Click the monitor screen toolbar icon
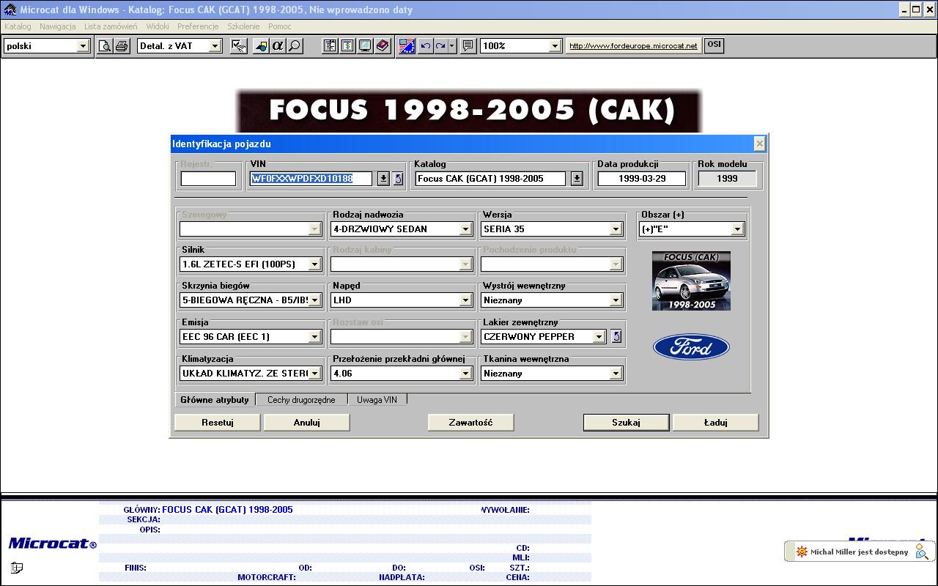The width and height of the screenshot is (938, 586). point(365,46)
